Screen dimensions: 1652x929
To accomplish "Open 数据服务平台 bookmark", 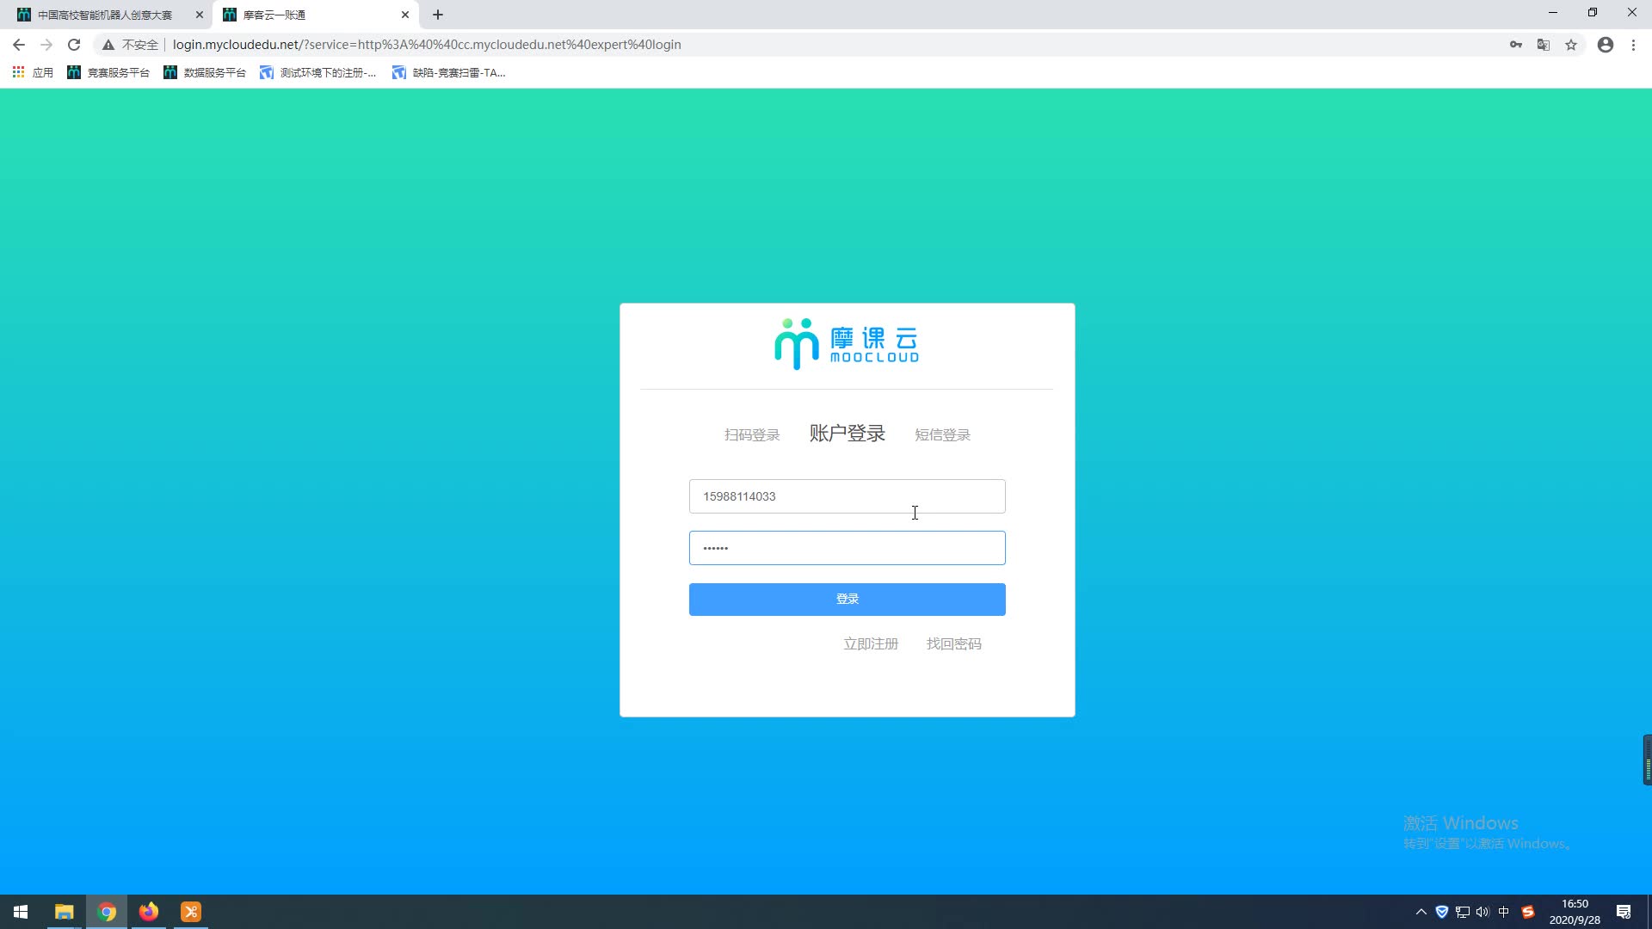I will (x=205, y=72).
